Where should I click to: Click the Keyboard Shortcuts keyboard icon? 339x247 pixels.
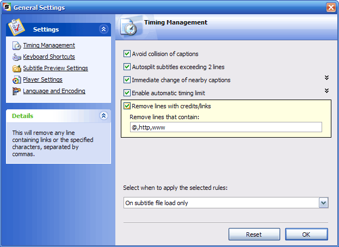click(17, 57)
